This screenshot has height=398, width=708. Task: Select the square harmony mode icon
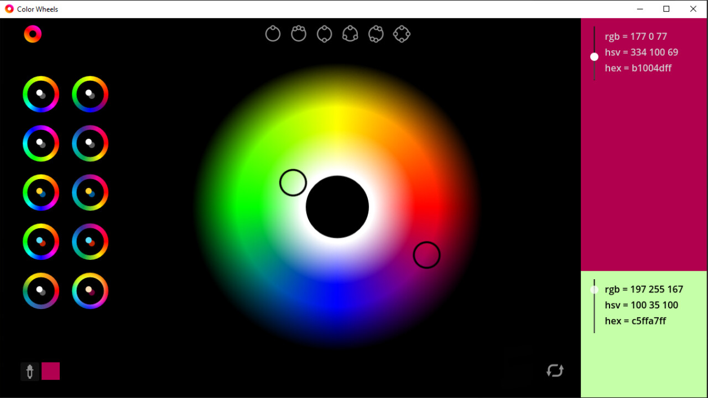tap(402, 33)
